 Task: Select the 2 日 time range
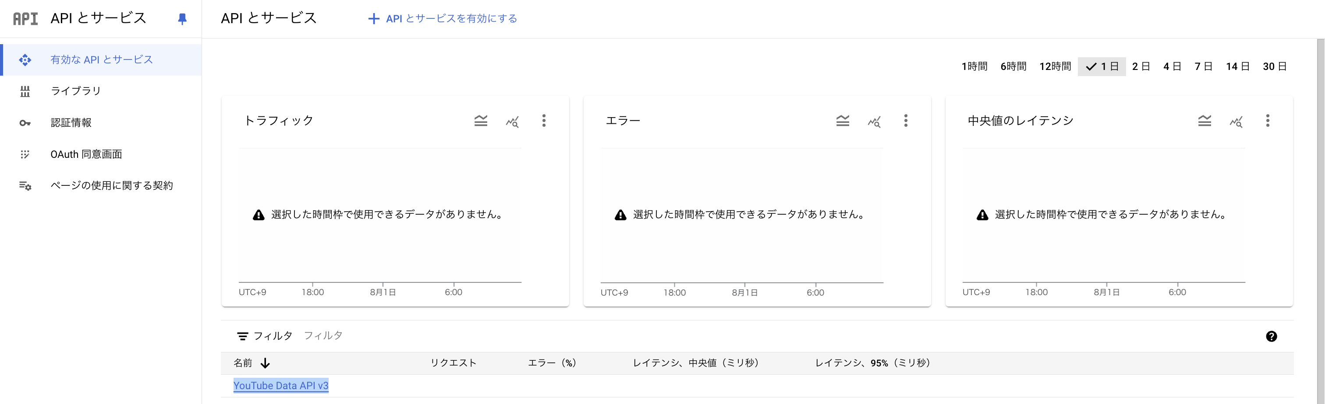(1141, 67)
